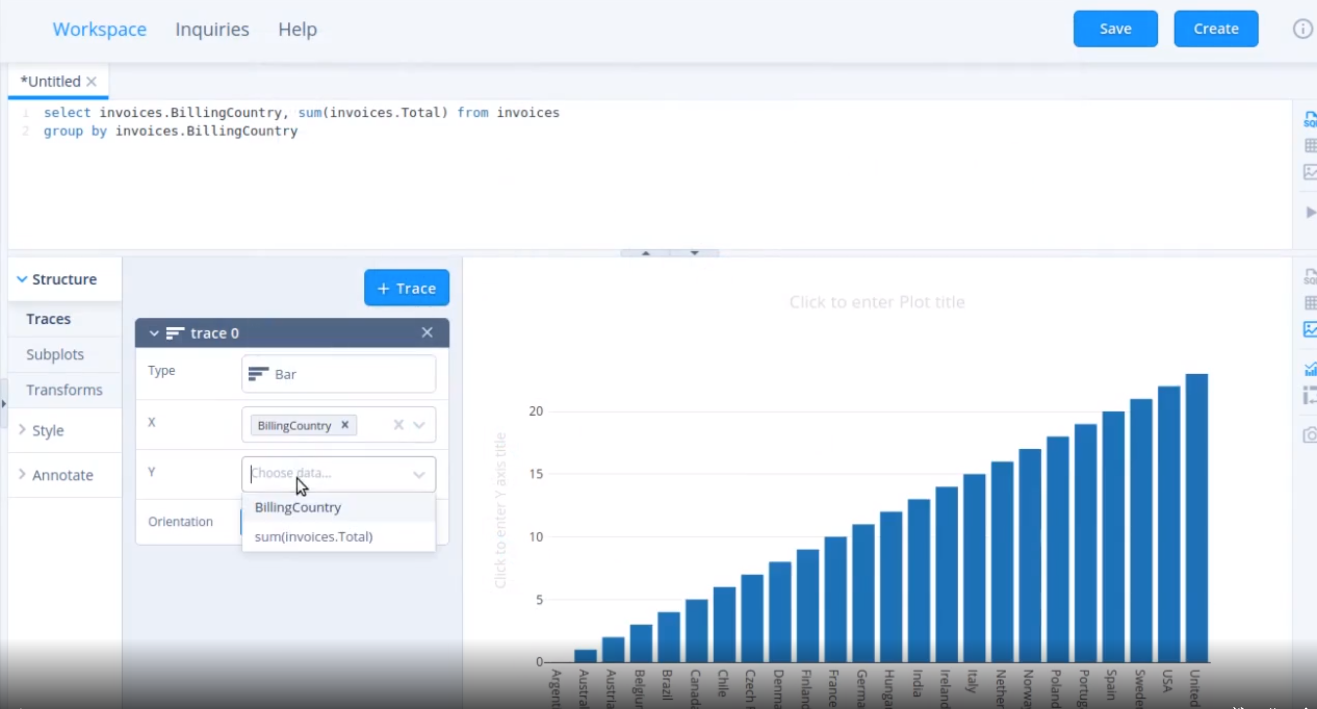Select SQL editor icon in top right panel

1310,119
